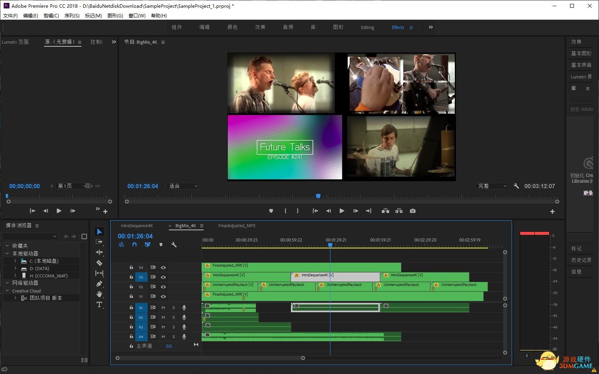Select the Type tool
Image resolution: width=599 pixels, height=374 pixels.
[x=99, y=304]
